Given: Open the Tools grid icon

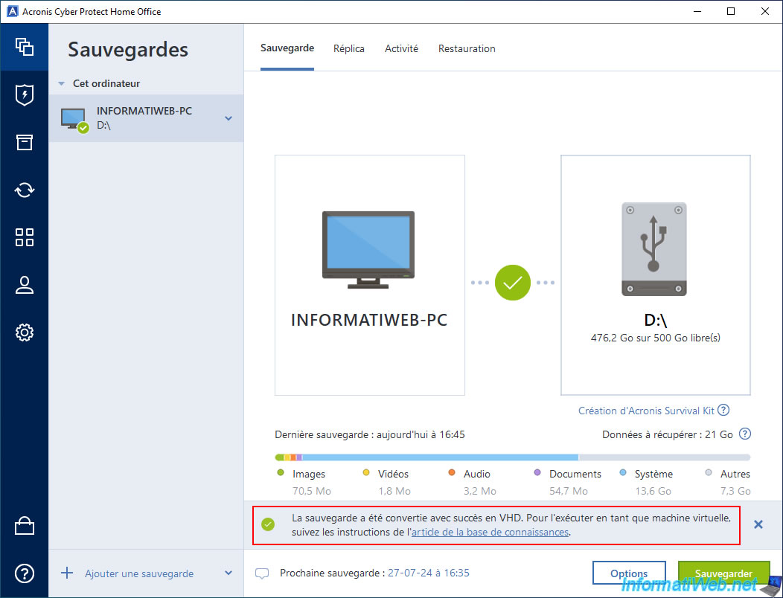Looking at the screenshot, I should [x=25, y=237].
